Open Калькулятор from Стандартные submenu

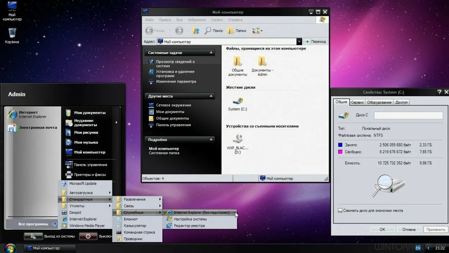[x=138, y=226]
